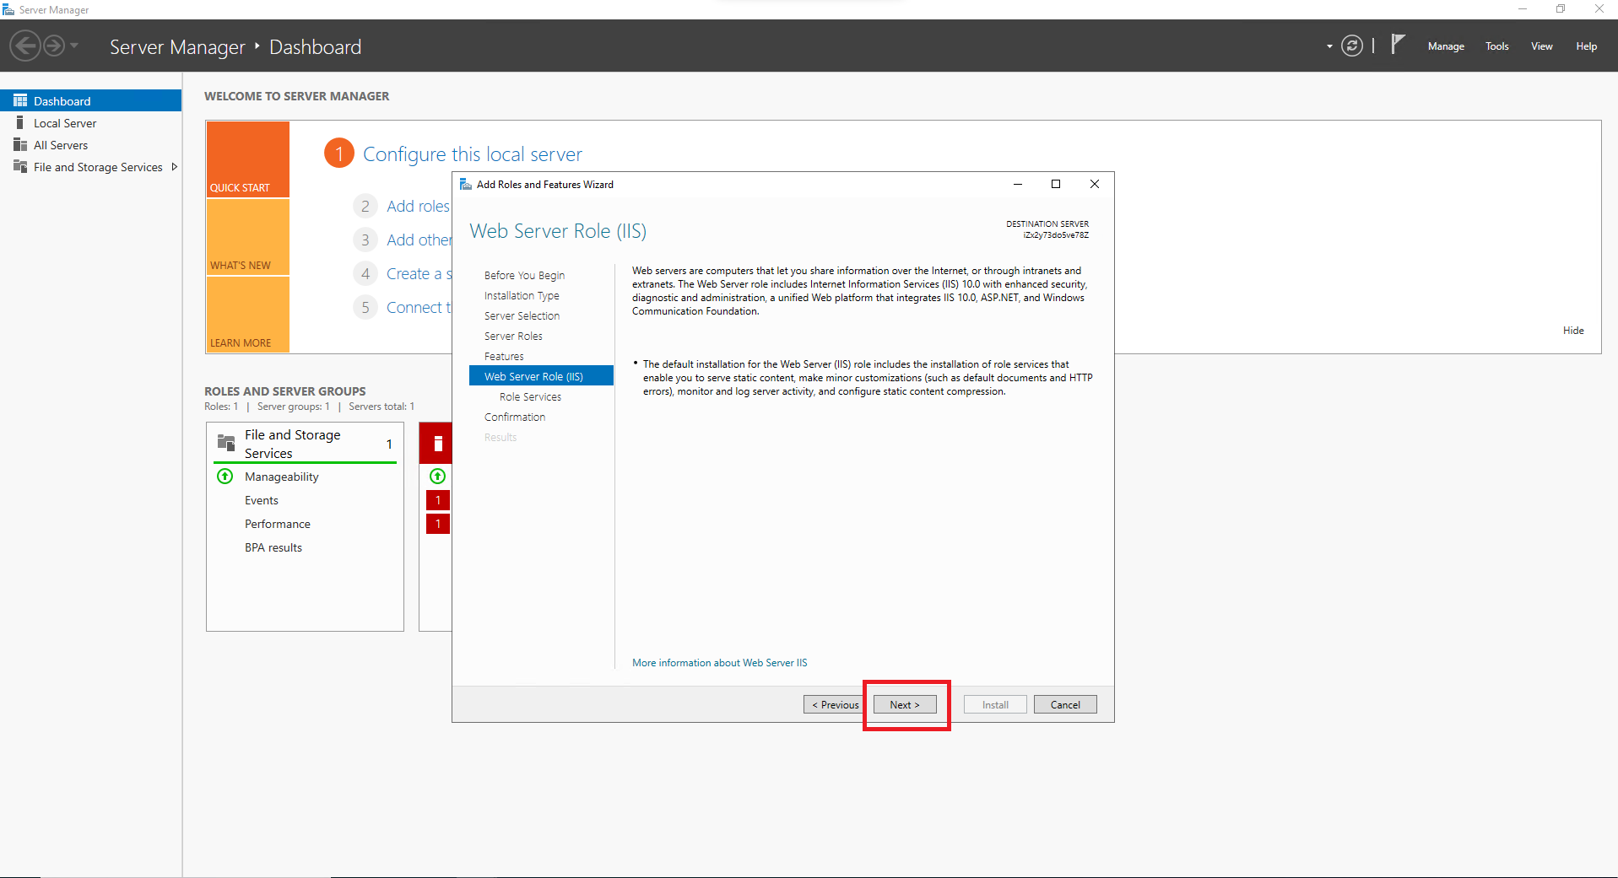Restore down the Server Manager window

pyautogui.click(x=1561, y=9)
